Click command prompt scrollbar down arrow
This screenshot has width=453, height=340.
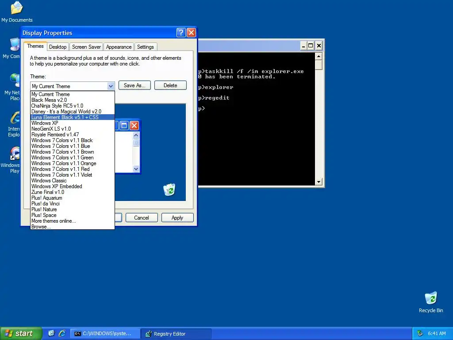pyautogui.click(x=319, y=182)
